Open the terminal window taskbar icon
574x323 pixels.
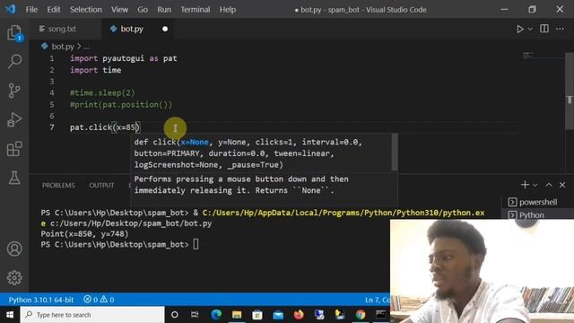(x=380, y=315)
